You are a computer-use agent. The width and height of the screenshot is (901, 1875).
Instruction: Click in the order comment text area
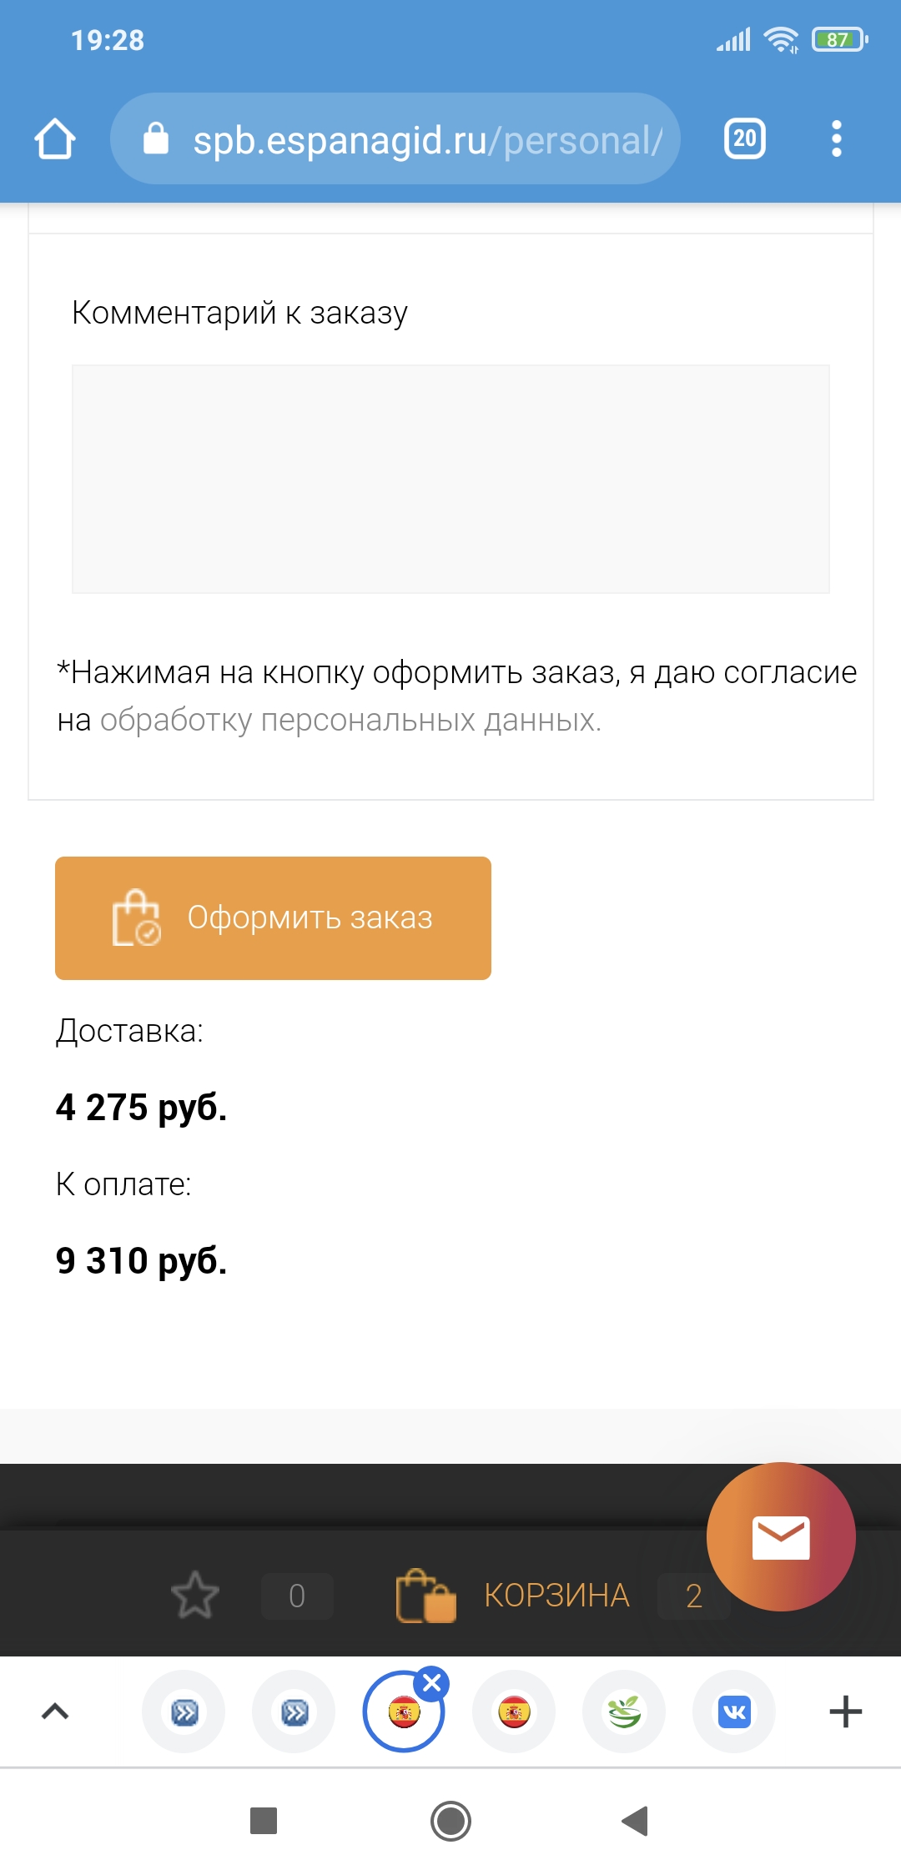[450, 479]
